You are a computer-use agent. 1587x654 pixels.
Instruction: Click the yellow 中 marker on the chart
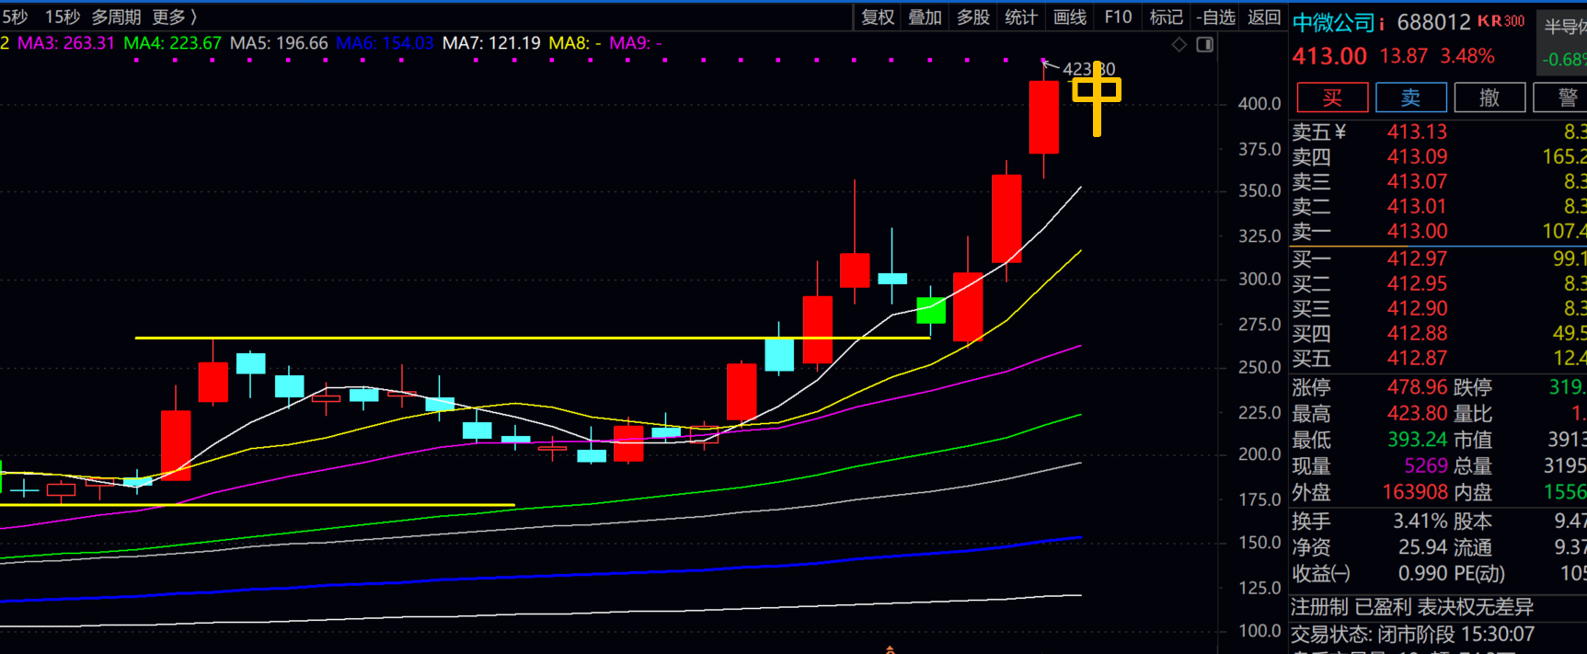tap(1097, 98)
